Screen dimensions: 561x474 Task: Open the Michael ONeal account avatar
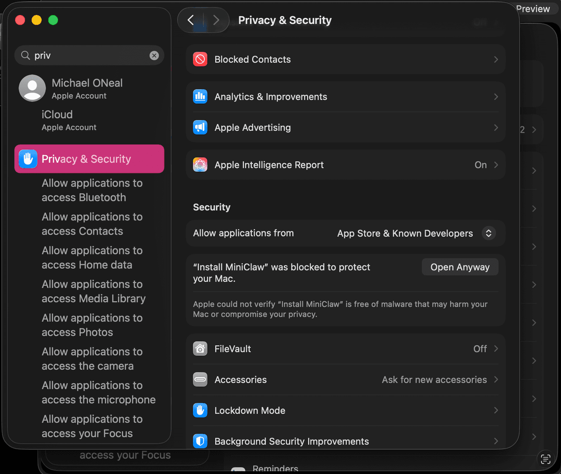pyautogui.click(x=32, y=88)
